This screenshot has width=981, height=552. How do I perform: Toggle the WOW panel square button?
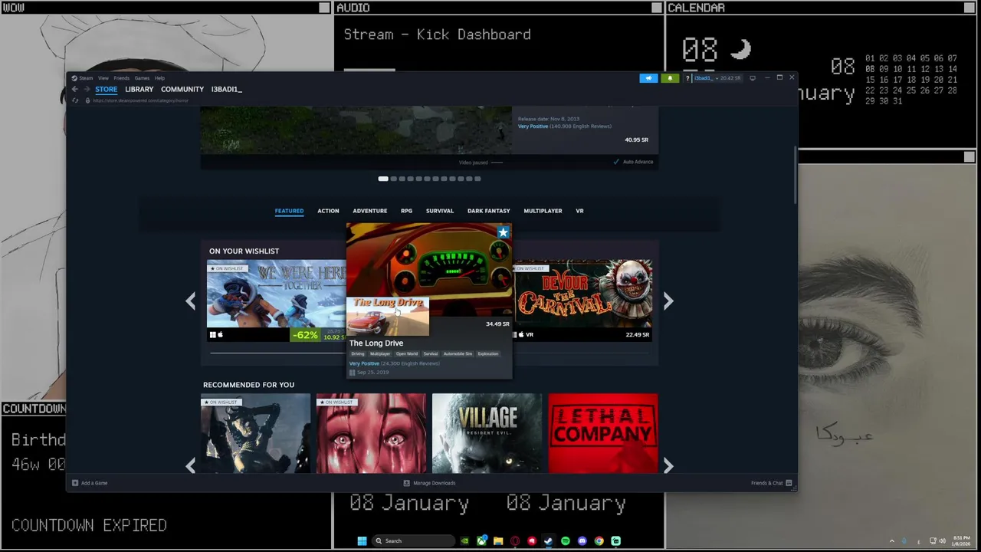click(x=325, y=8)
